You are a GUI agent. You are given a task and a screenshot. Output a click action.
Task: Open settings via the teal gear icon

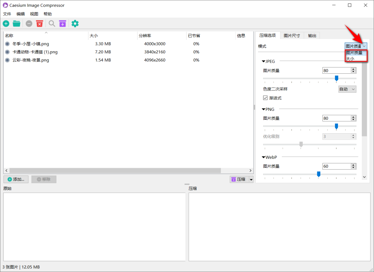75,24
